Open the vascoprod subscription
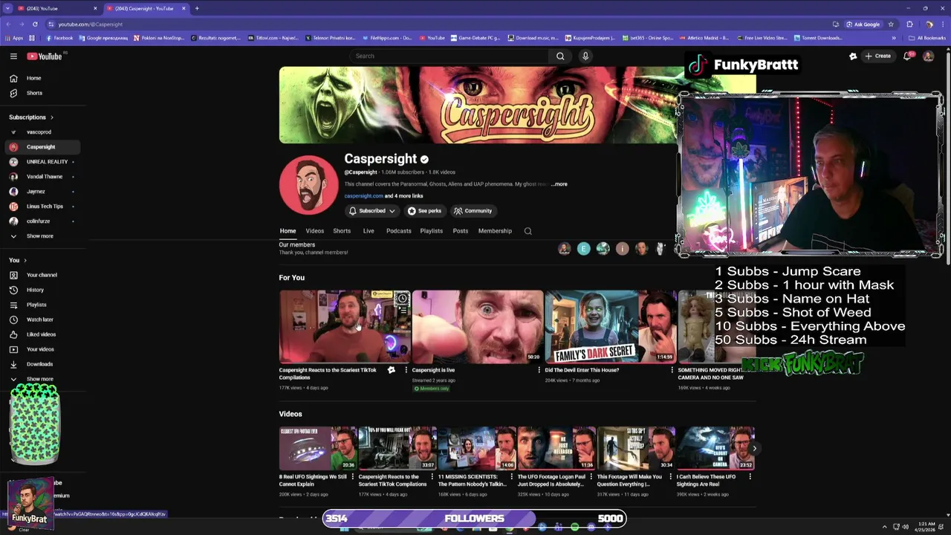The image size is (951, 535). 41,132
